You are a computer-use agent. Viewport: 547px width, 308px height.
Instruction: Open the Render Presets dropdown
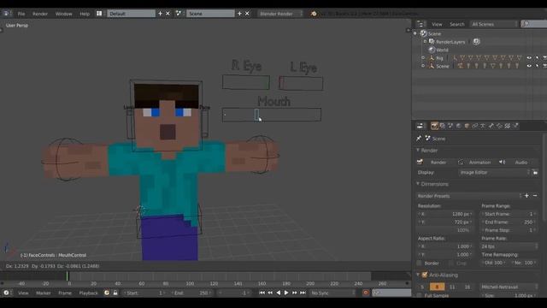tap(469, 196)
